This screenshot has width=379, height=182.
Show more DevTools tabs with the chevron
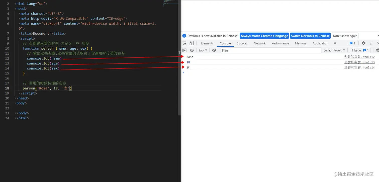click(335, 43)
